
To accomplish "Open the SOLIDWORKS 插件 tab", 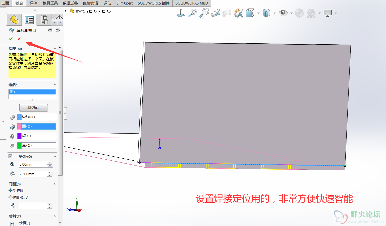I will pos(154,3).
